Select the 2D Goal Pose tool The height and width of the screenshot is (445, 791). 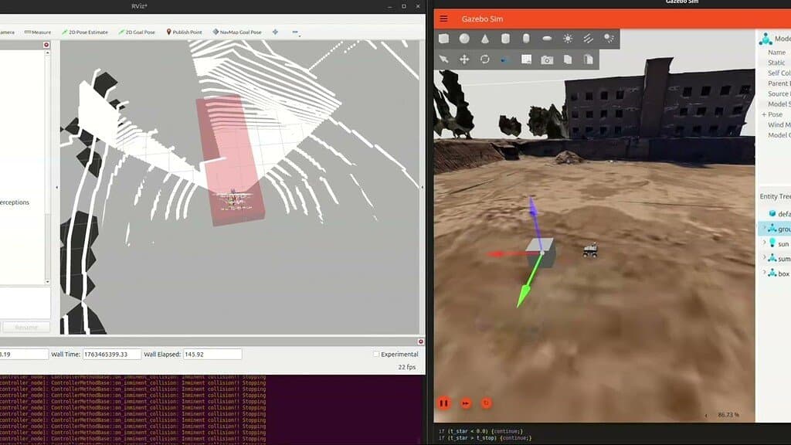point(137,32)
